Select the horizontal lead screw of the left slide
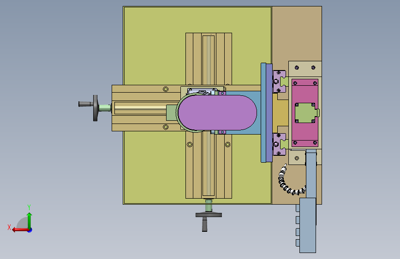 point(140,108)
